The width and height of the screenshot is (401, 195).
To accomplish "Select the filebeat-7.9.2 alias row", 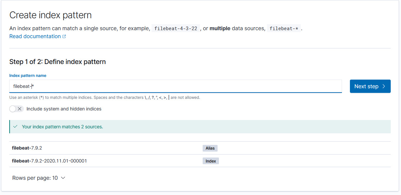I will (x=27, y=148).
